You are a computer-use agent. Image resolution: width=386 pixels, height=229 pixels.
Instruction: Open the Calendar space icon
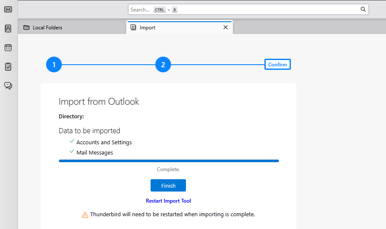(8, 48)
